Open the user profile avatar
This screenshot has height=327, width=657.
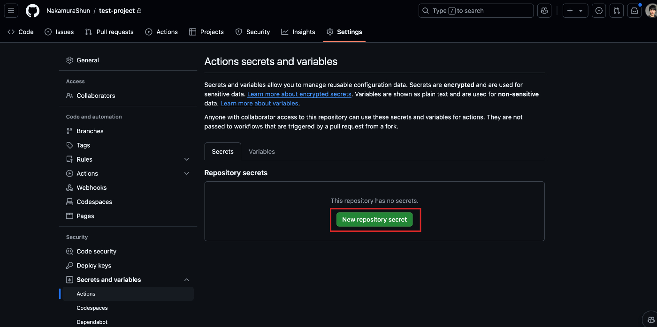point(651,10)
